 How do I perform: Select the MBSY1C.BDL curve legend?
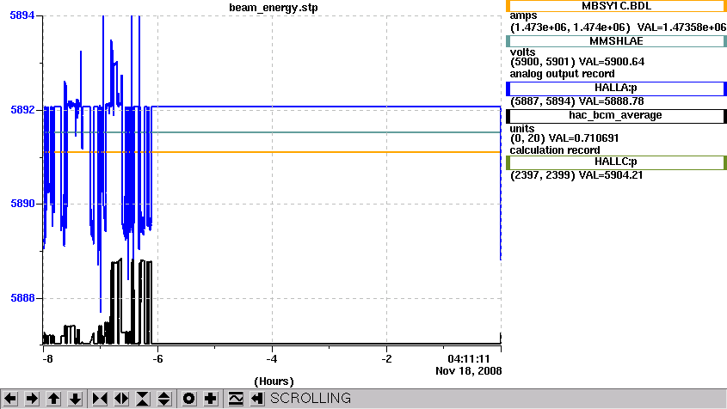[616, 6]
